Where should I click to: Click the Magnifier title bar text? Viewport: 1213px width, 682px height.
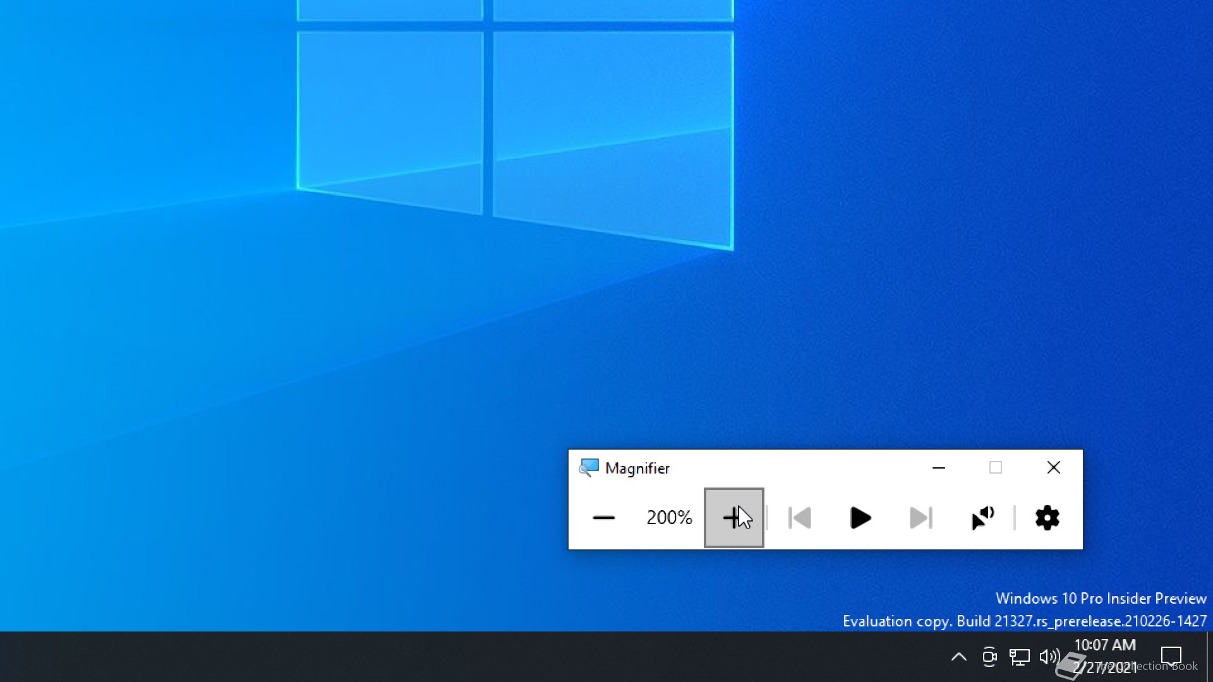(637, 469)
